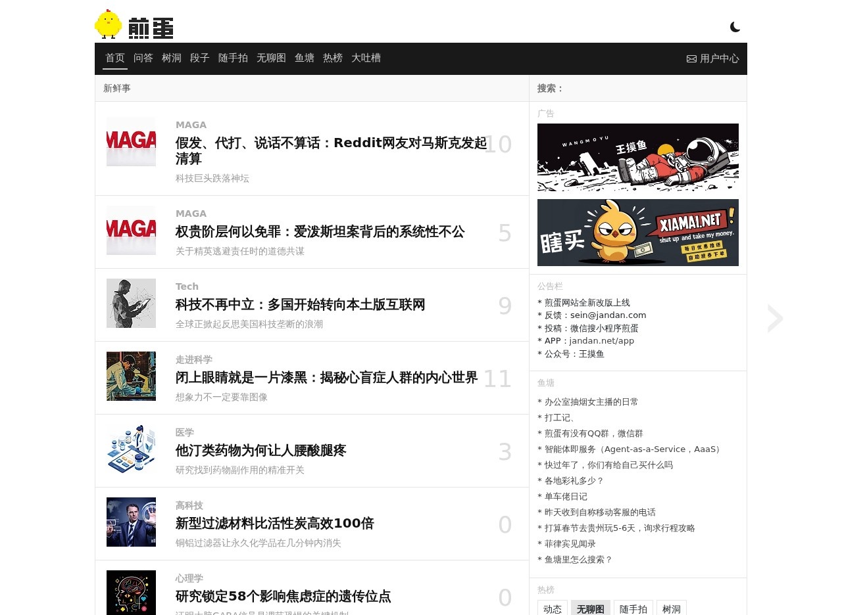Open the envelope icon for user center
The width and height of the screenshot is (842, 615).
(691, 58)
